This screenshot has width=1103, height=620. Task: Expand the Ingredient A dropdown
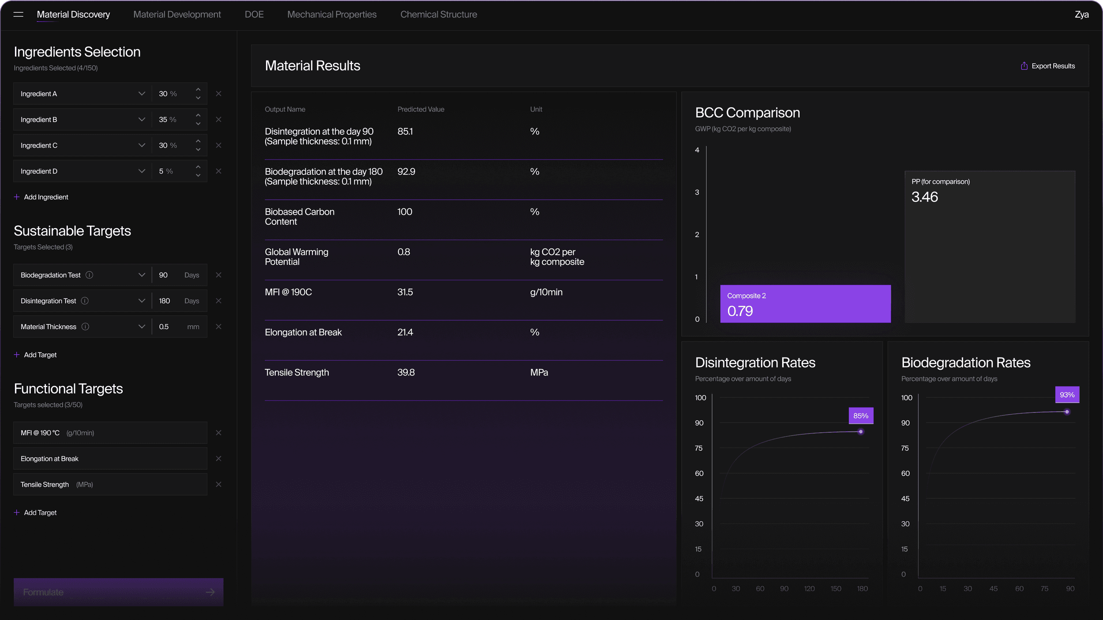142,94
